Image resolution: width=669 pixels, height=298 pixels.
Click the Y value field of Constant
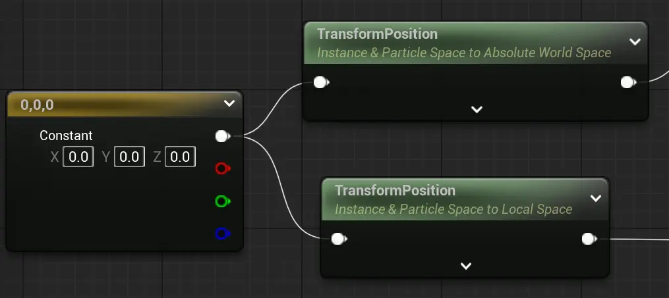[x=129, y=157]
